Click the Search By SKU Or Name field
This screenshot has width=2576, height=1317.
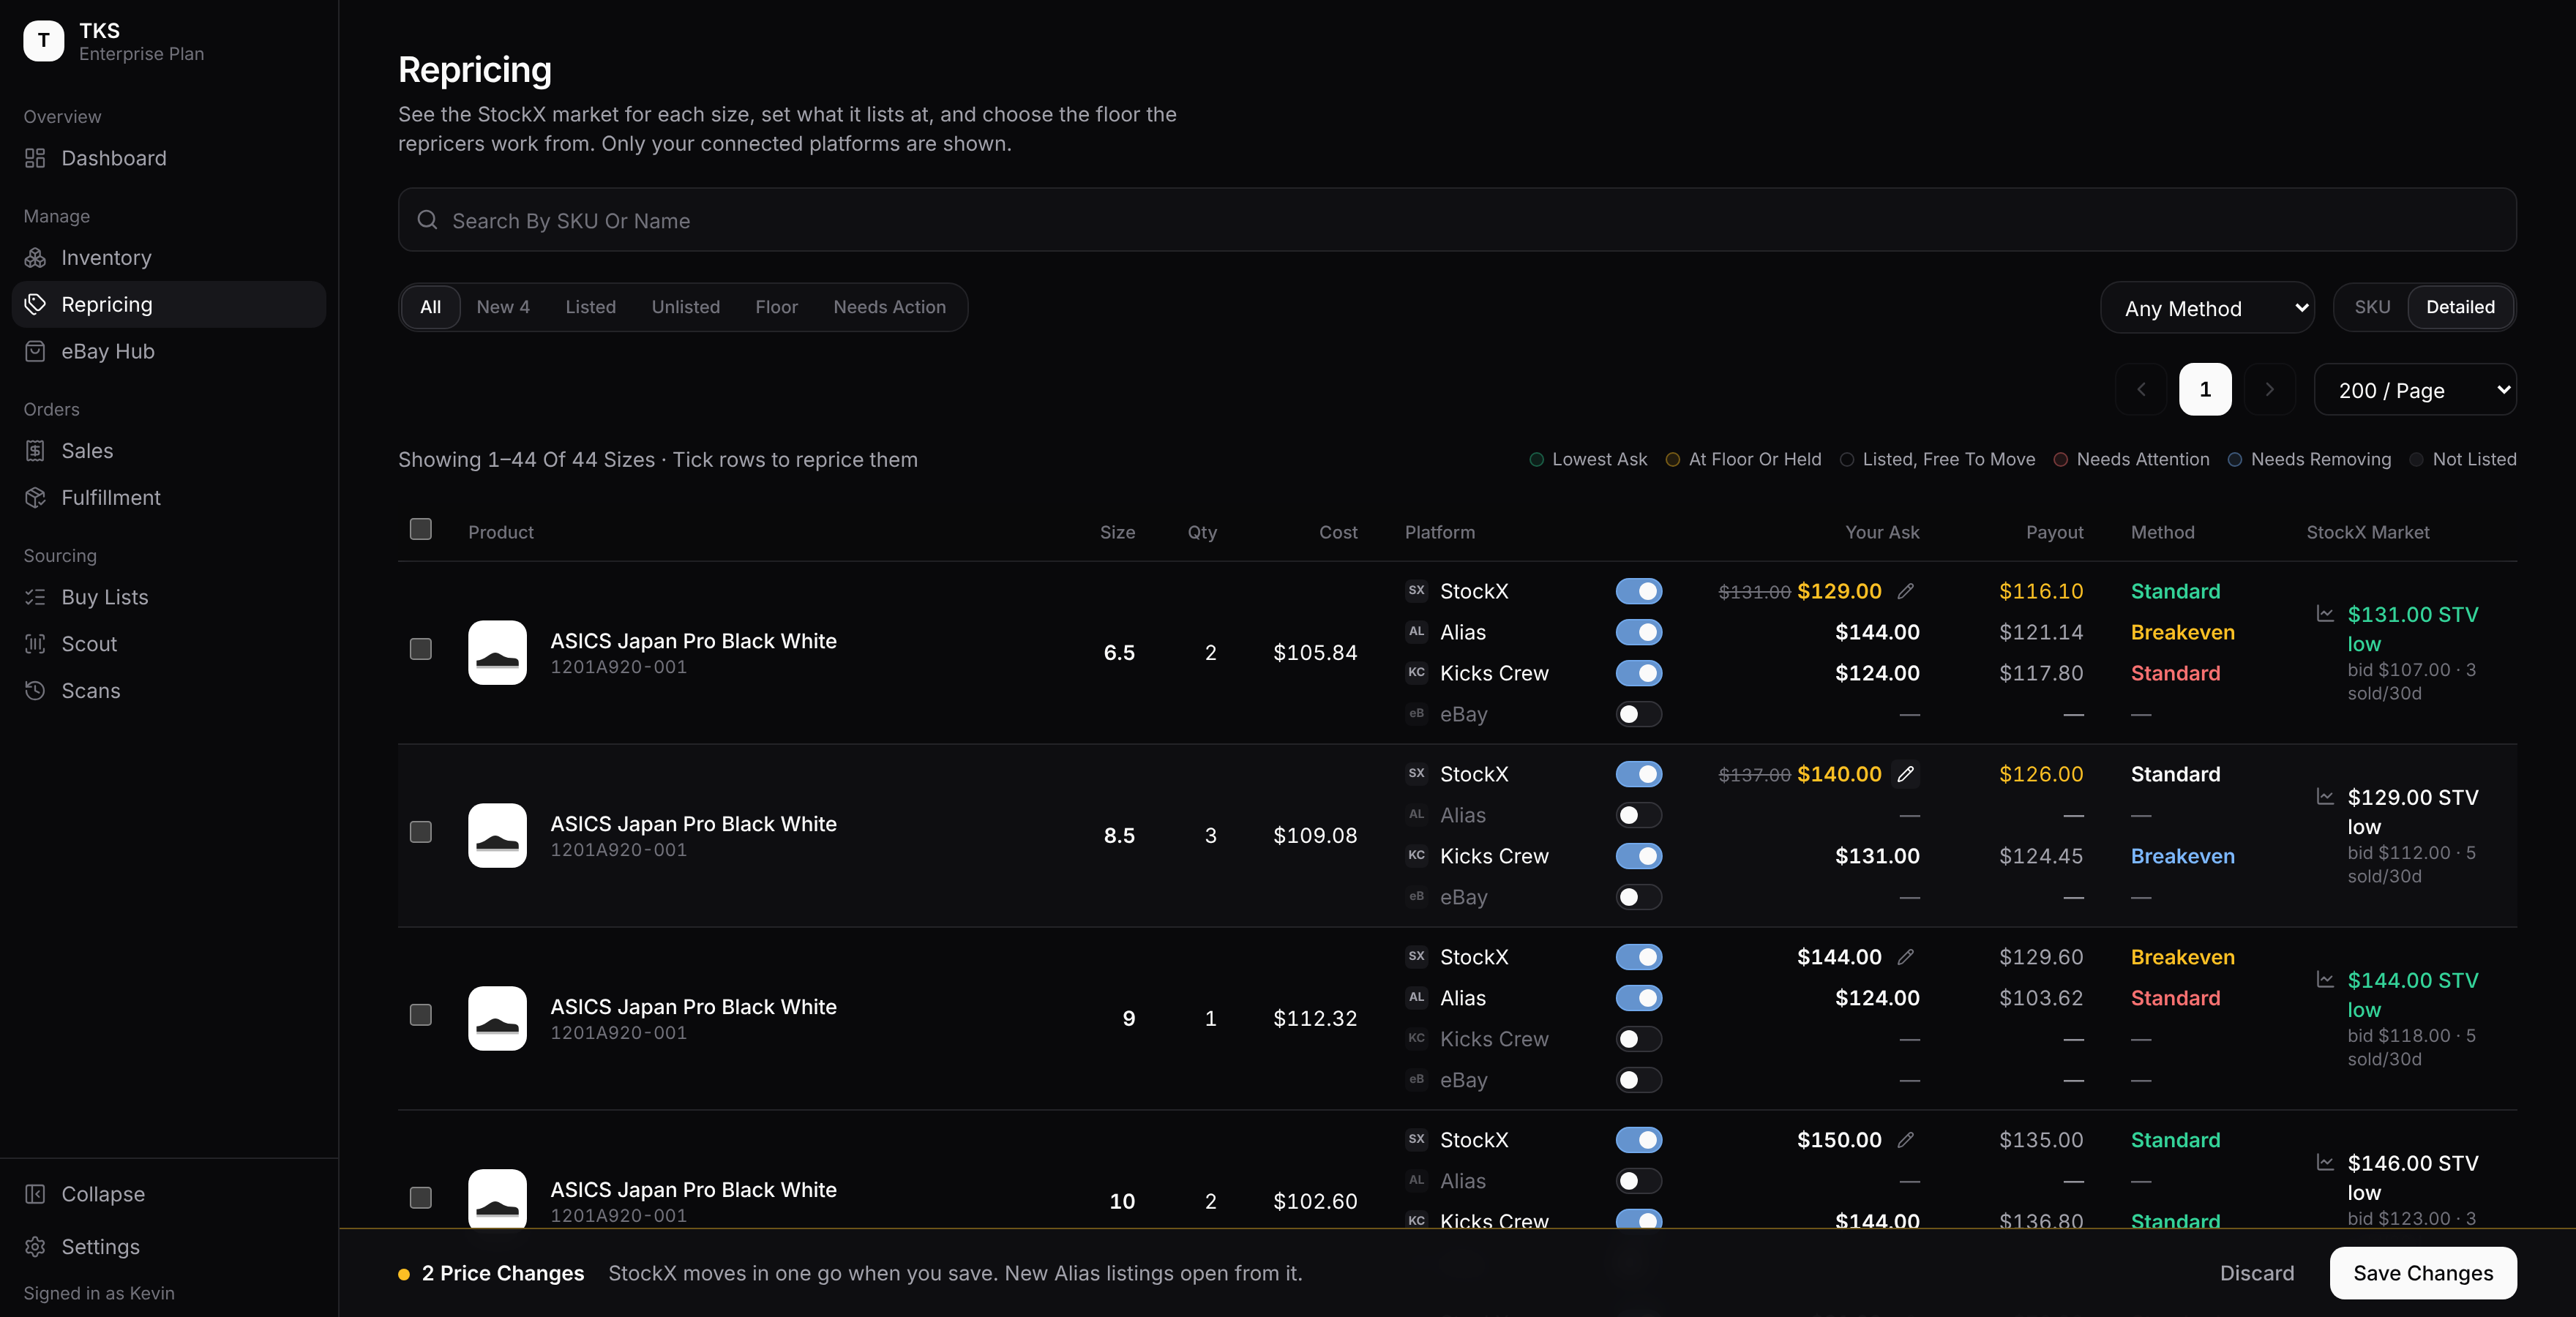(x=1457, y=220)
